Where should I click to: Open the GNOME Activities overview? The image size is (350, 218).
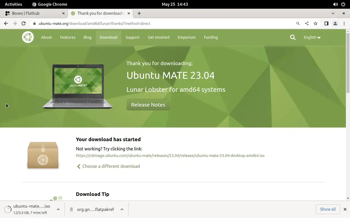[13, 4]
